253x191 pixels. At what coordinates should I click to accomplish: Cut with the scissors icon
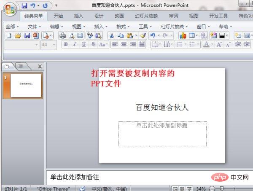pos(112,35)
